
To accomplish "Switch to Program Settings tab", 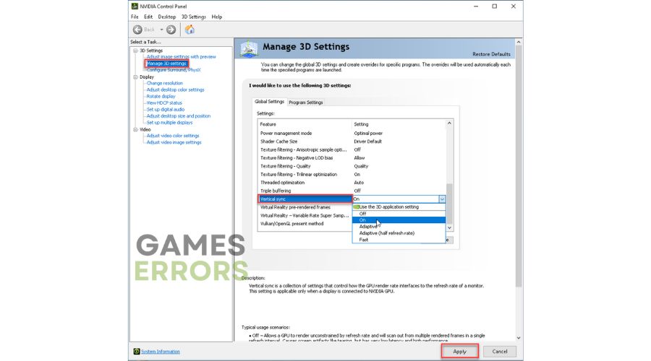I will pos(305,103).
